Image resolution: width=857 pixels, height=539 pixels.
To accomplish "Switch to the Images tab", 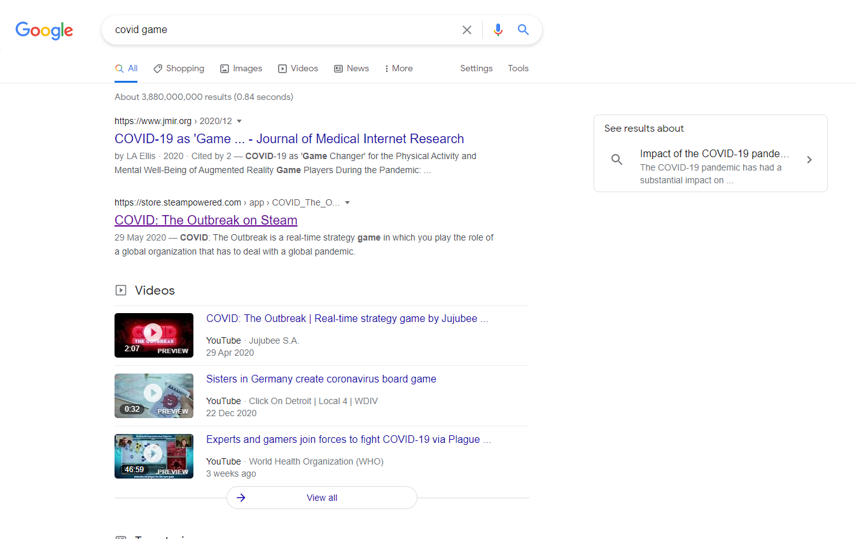I will click(x=241, y=69).
